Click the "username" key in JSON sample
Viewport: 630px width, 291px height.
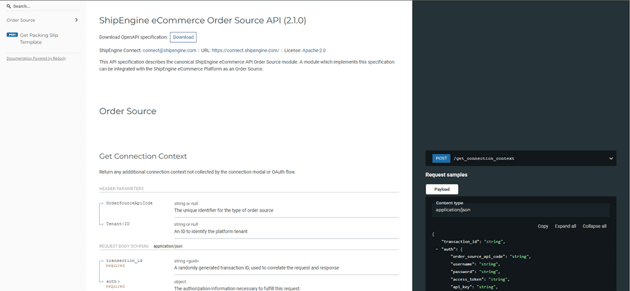click(464, 264)
